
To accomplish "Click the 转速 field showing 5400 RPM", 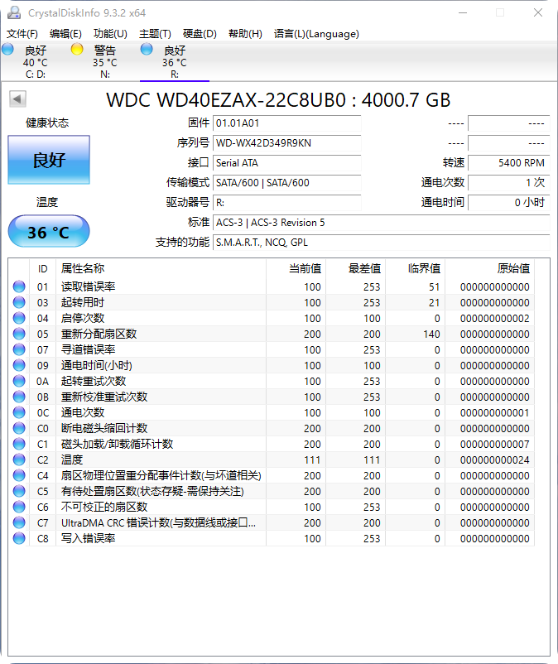I will point(509,163).
